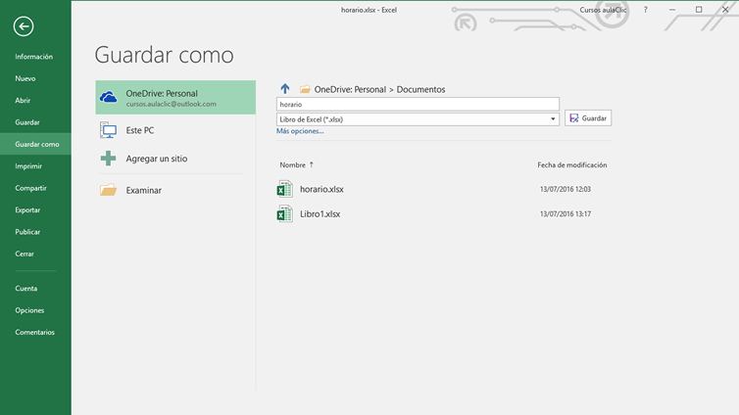
Task: Click Documentos in the breadcrumb path
Action: tap(420, 89)
